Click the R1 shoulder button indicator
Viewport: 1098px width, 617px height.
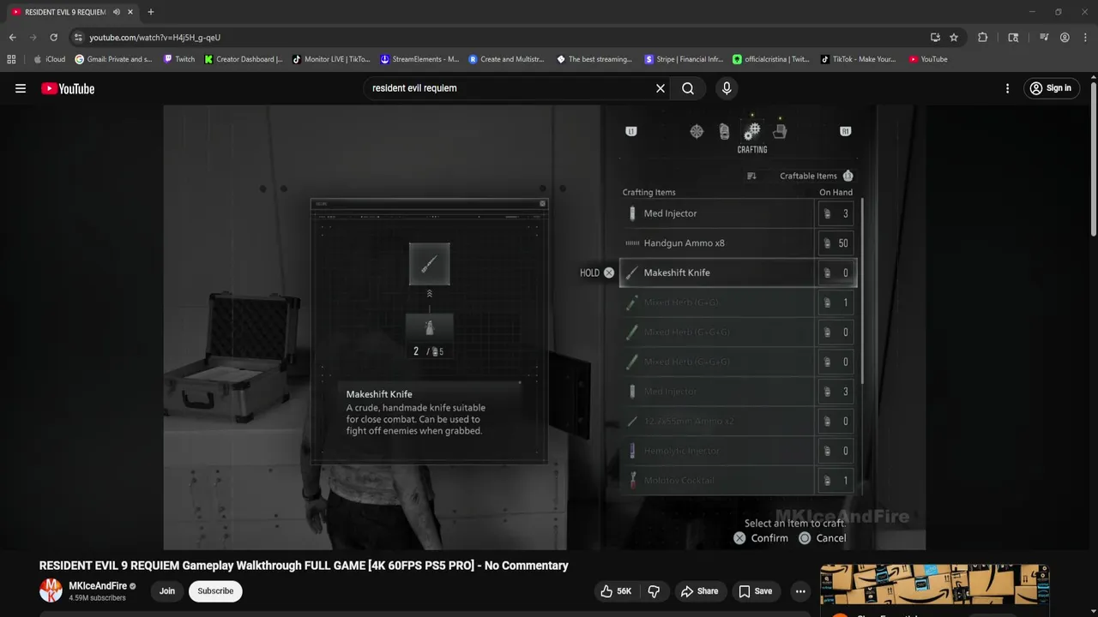(845, 131)
